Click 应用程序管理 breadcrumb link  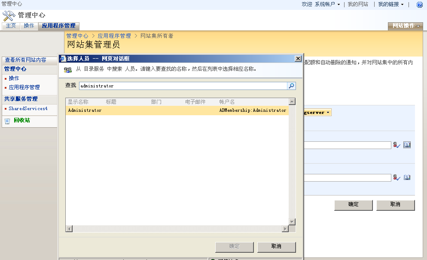[114, 36]
